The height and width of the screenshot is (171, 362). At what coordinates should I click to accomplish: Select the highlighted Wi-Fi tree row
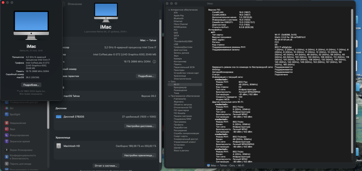coord(185,85)
